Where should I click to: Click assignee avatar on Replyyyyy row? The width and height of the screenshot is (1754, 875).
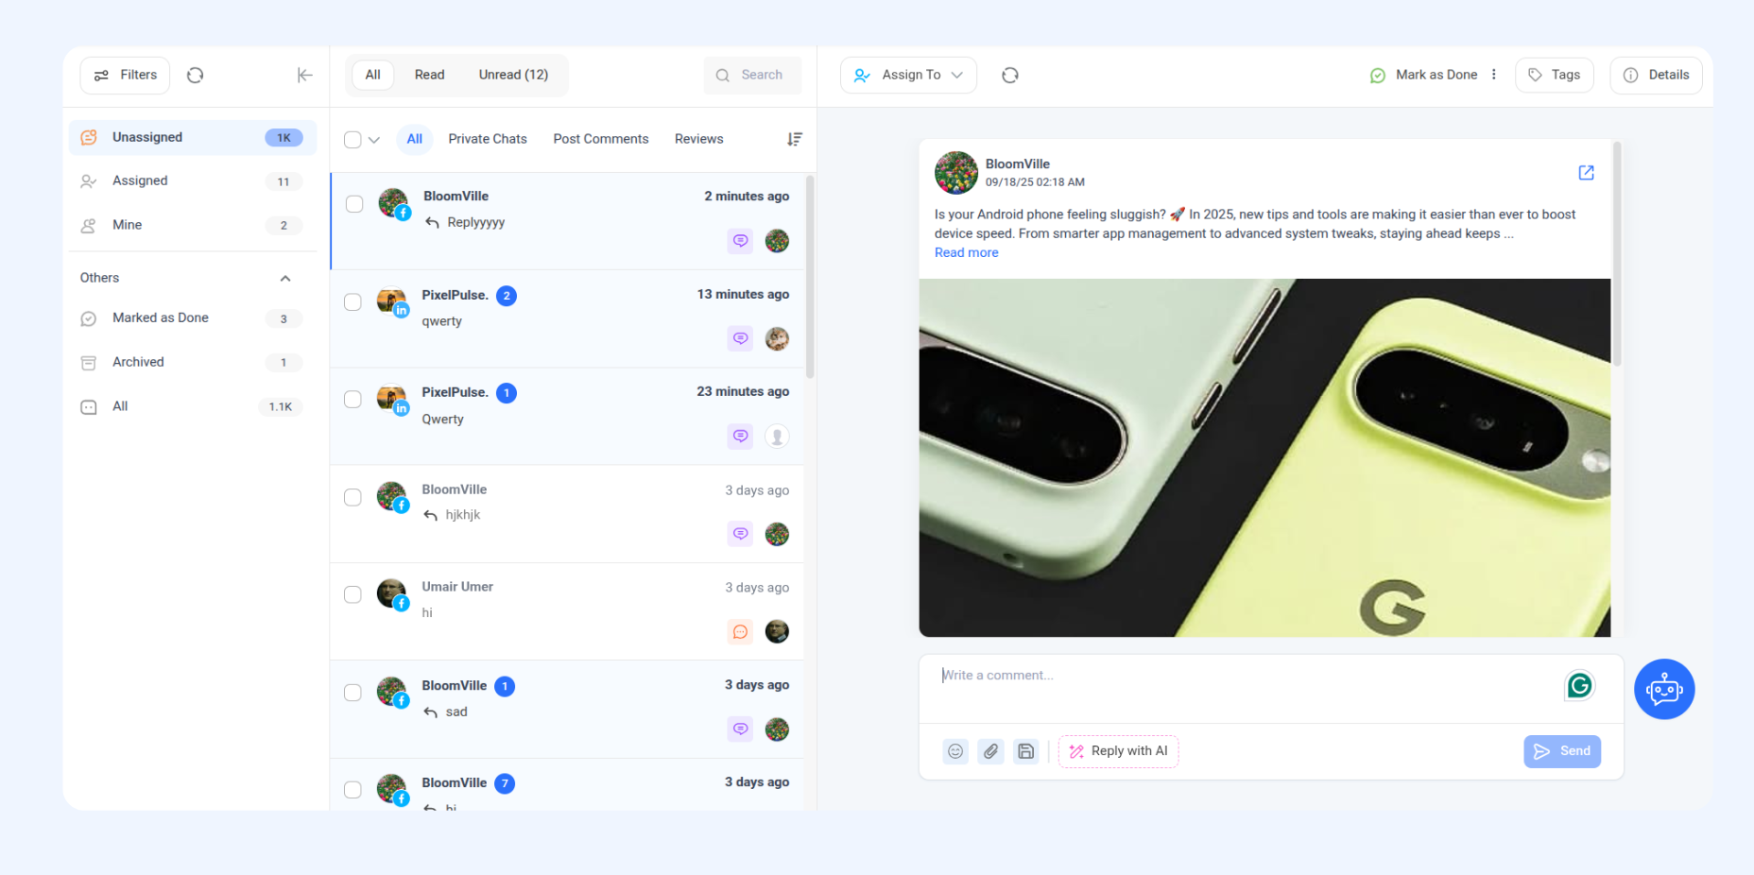coord(777,241)
